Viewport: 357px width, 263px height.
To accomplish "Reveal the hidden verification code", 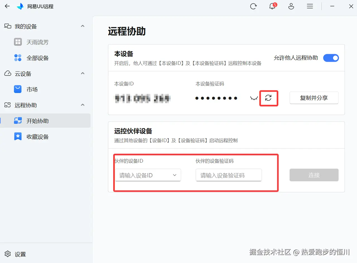I will [254, 98].
